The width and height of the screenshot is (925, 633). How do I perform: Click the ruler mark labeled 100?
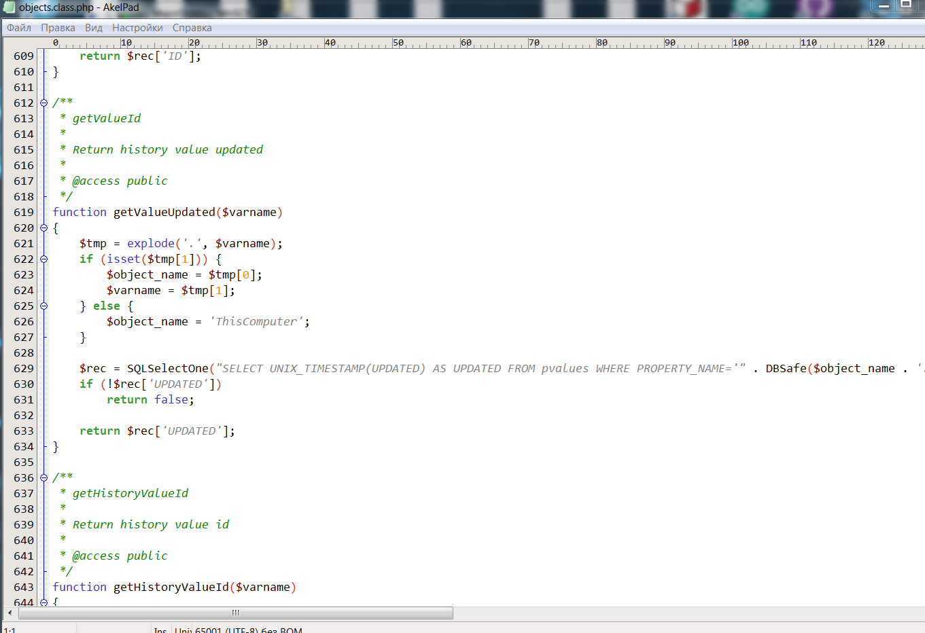740,42
